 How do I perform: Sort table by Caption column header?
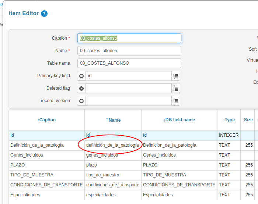point(47,120)
